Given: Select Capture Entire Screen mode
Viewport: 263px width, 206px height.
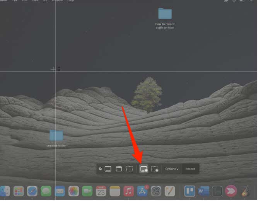Looking at the screenshot, I should pos(108,169).
